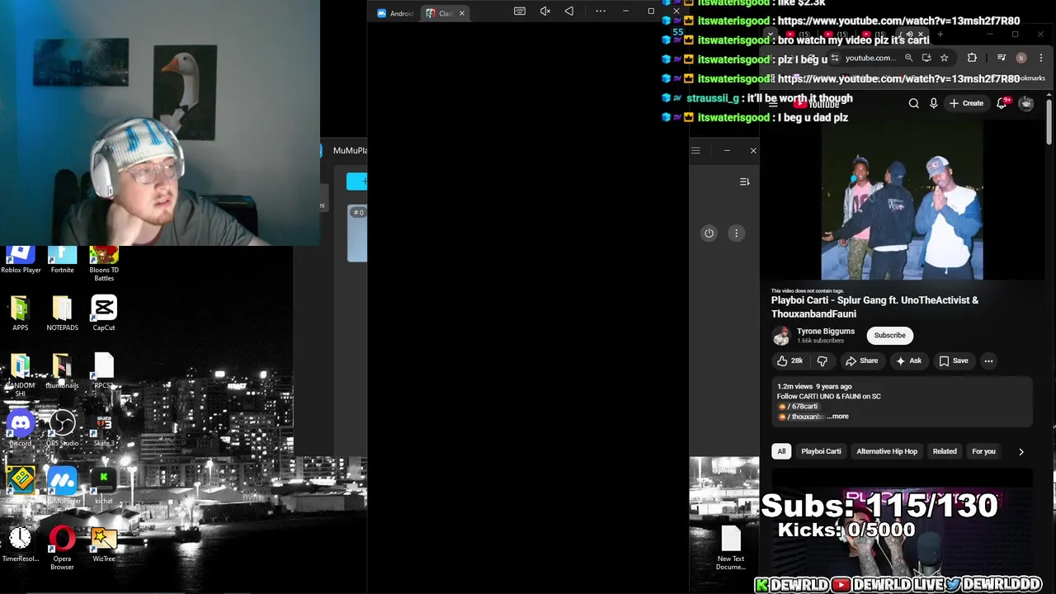Open Skate 3 desktop shortcut
Viewport: 1056px width, 594px height.
pyautogui.click(x=104, y=429)
